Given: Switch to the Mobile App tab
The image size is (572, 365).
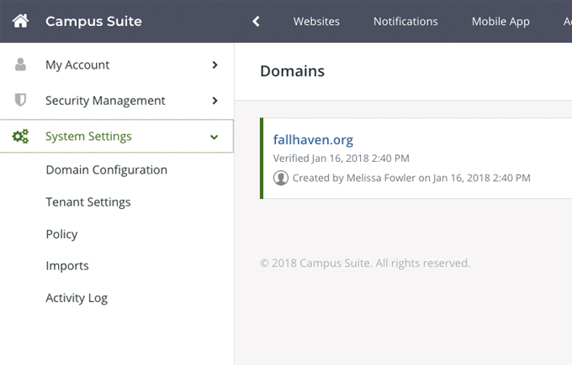Looking at the screenshot, I should coord(500,22).
